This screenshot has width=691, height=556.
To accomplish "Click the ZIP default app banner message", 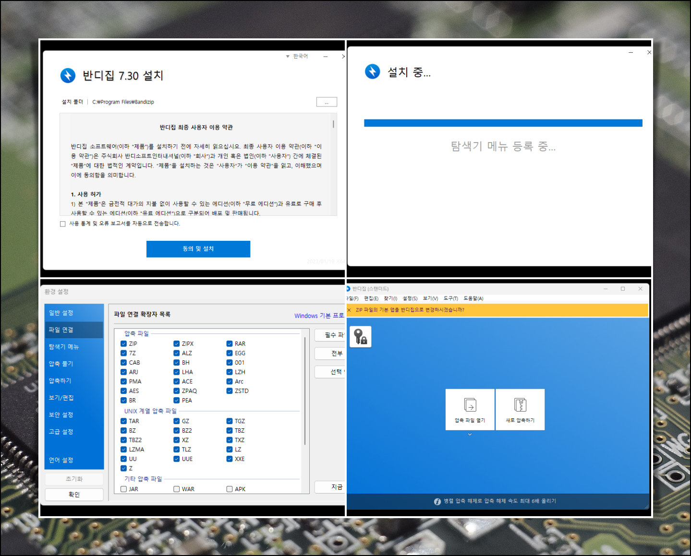I will tap(410, 310).
